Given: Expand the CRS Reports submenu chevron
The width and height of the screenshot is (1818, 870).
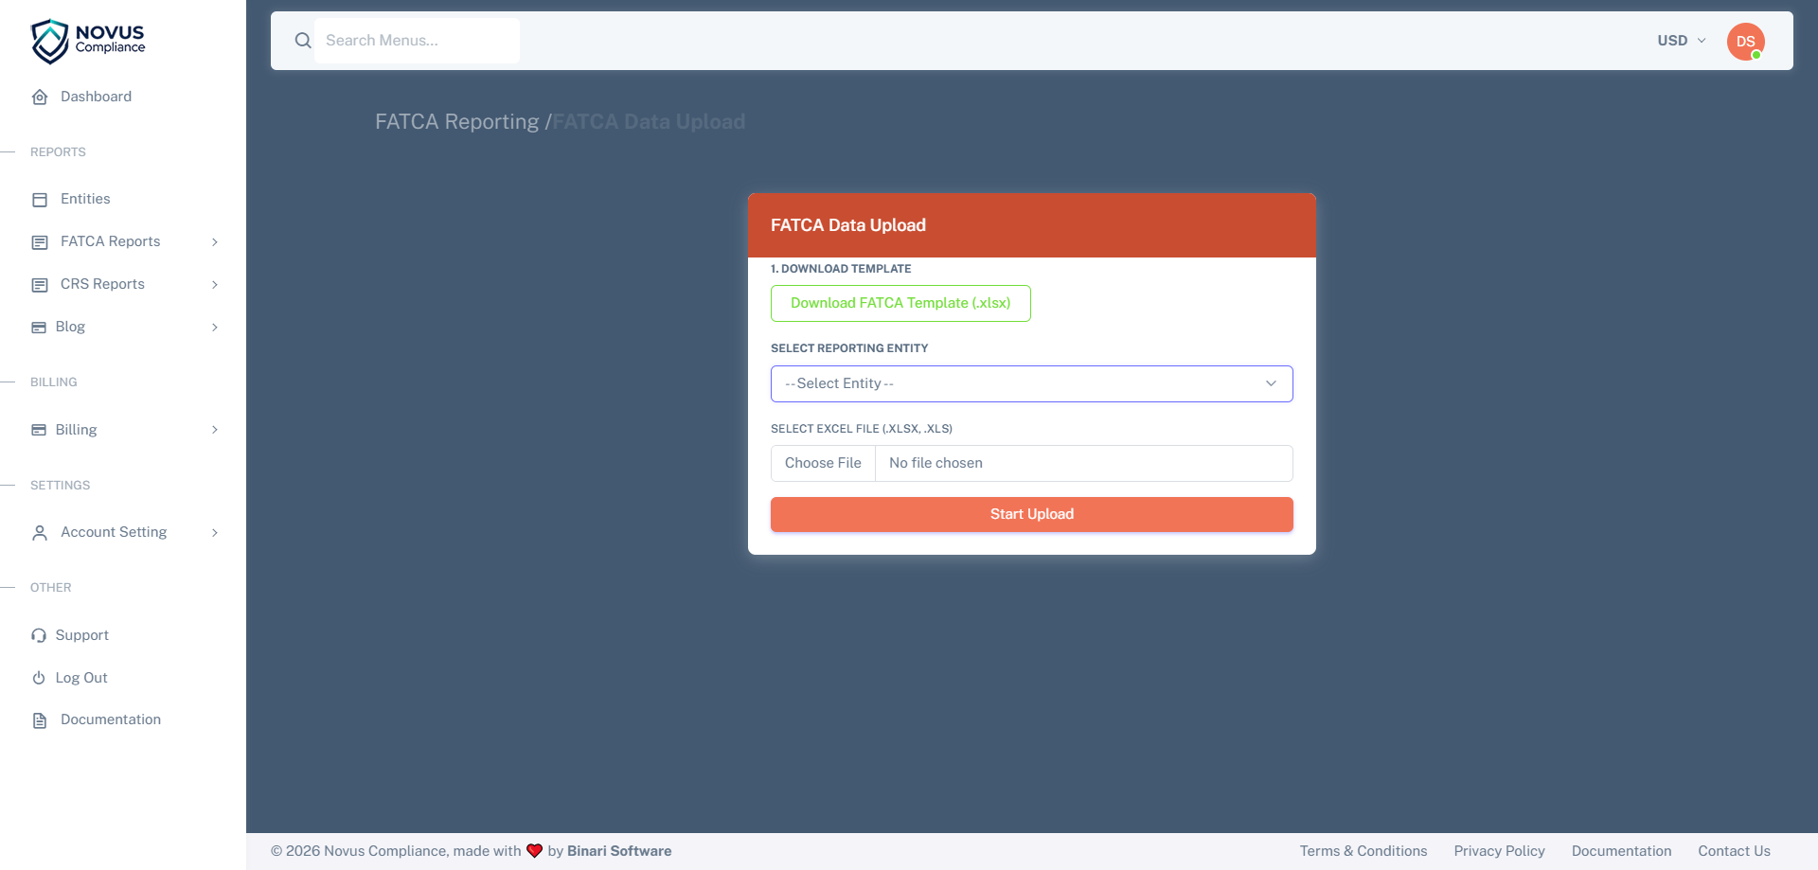Looking at the screenshot, I should pos(215,285).
